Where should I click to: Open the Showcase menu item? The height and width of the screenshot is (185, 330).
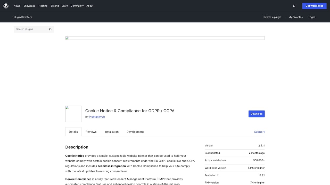tap(29, 6)
